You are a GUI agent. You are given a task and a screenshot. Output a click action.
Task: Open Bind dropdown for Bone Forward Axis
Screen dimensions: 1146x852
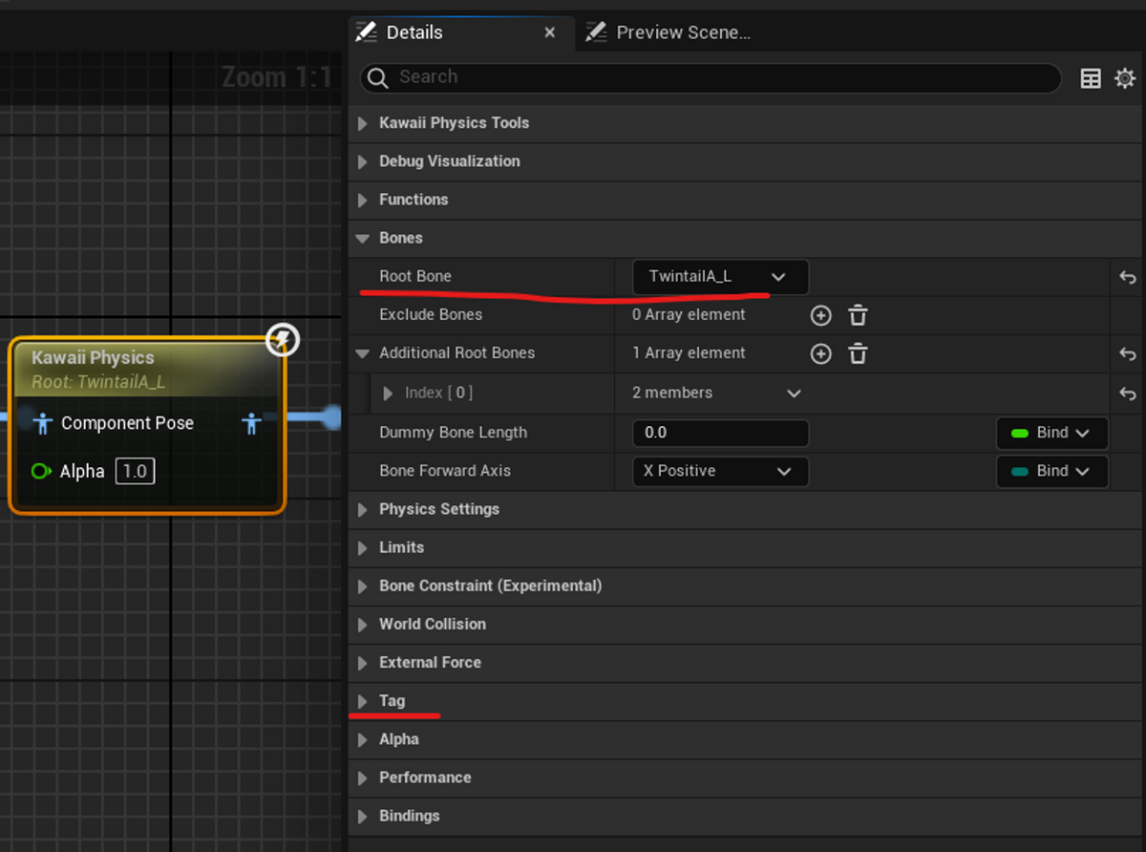[1051, 471]
